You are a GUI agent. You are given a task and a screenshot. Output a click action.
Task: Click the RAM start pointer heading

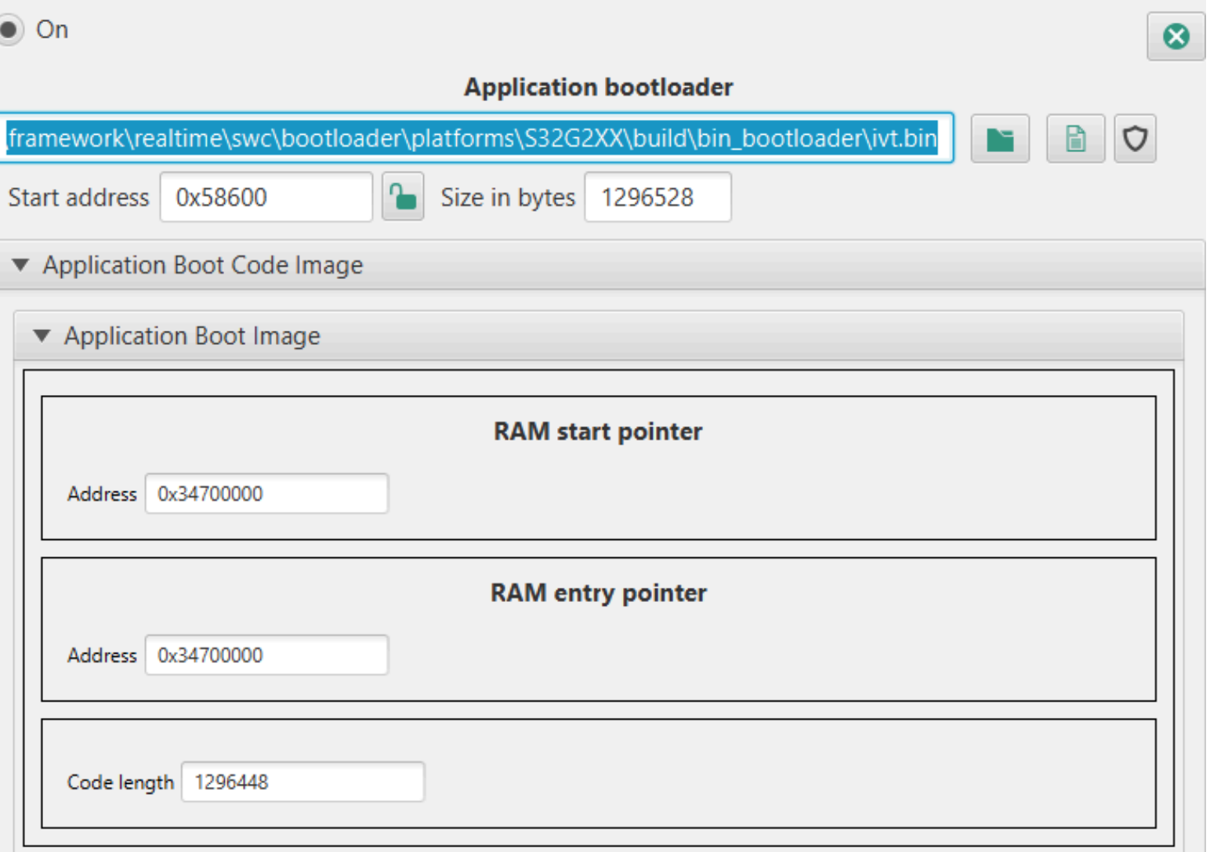click(598, 431)
